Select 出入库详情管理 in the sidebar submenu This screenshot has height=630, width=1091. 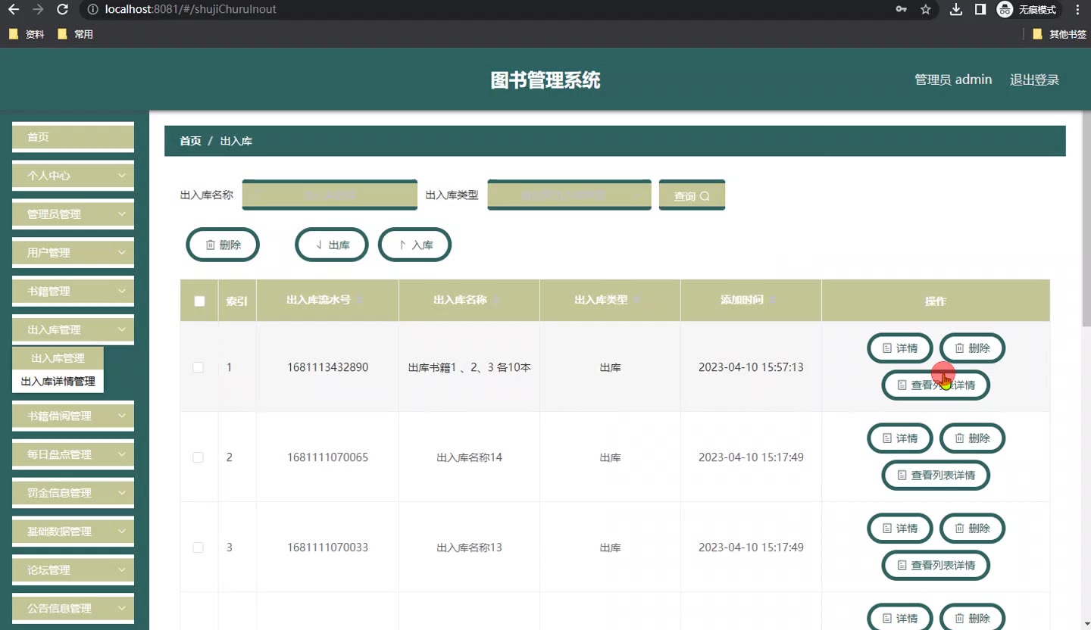coord(58,382)
